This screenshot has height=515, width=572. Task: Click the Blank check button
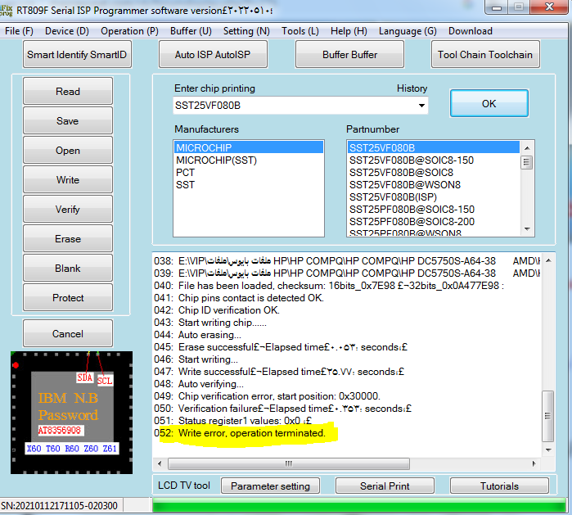[x=68, y=269]
